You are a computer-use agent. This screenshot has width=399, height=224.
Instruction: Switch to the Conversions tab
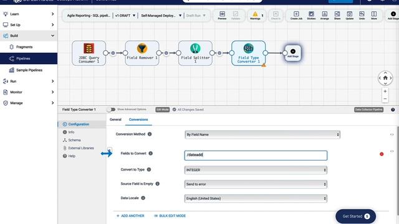click(x=138, y=119)
